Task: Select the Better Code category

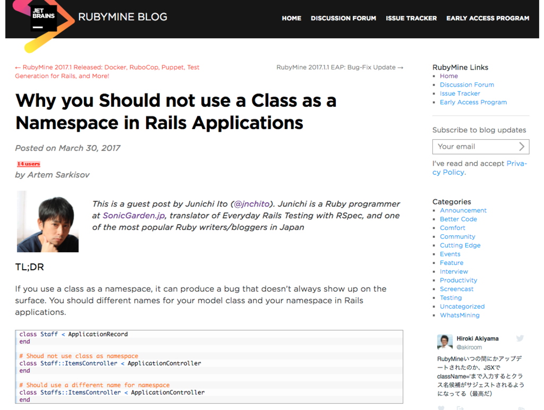Action: (458, 219)
